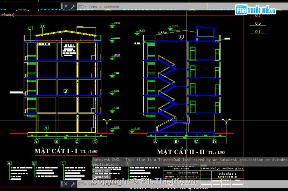The height and width of the screenshot is (191, 288).
Task: Pick grid bubble C below section I-I
Action: pos(77,141)
